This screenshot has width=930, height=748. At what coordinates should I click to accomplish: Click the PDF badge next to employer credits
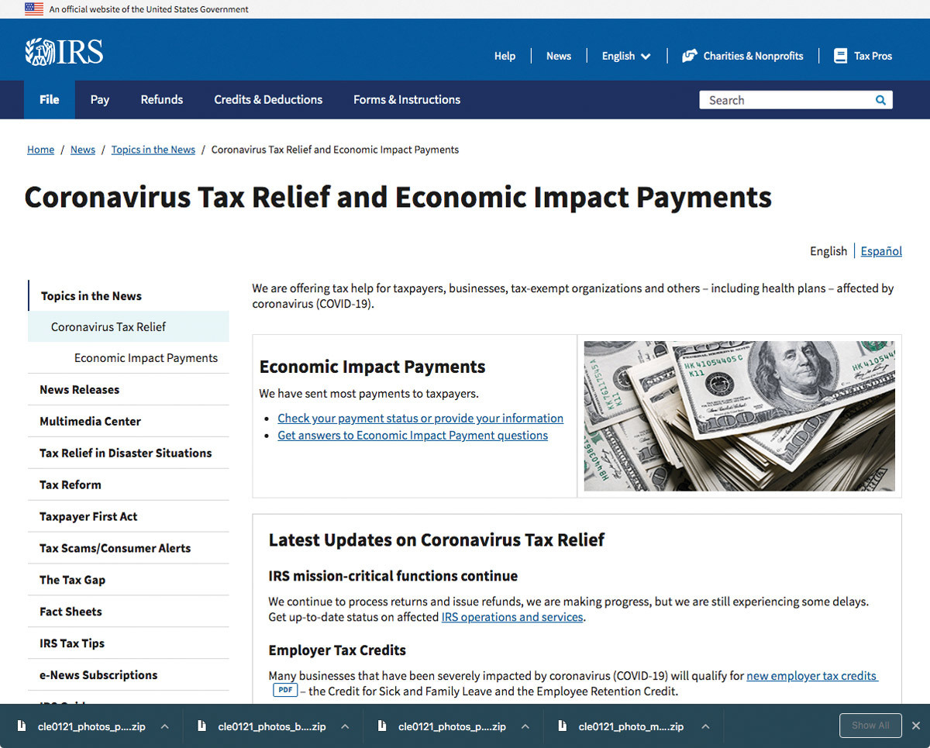(285, 691)
